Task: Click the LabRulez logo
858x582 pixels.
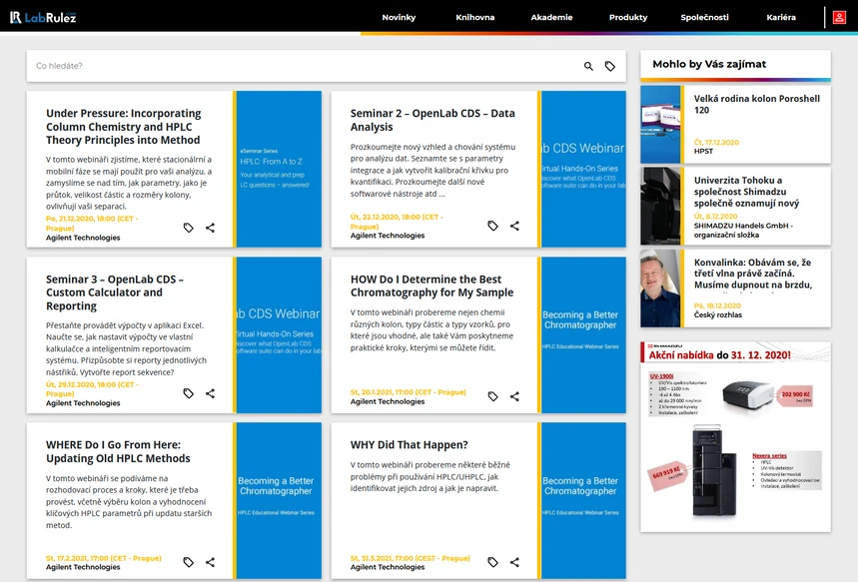Action: click(43, 18)
